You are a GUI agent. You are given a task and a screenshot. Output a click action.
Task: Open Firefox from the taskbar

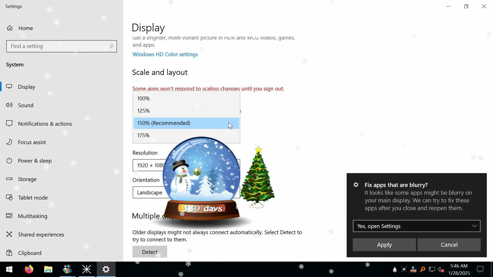pos(29,269)
